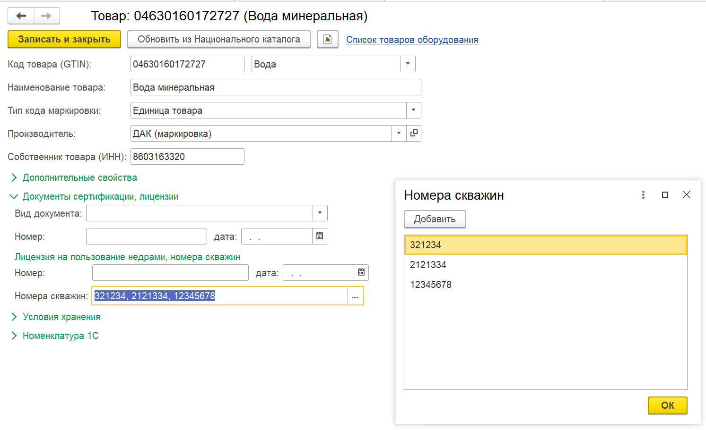Viewport: 706px width, 430px height.
Task: Expand Номенклатура 1С section
Action: coord(54,336)
